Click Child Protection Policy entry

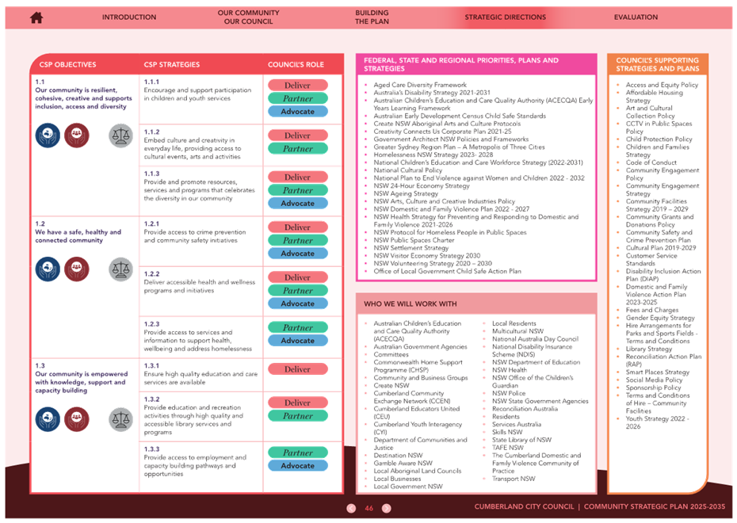point(659,139)
